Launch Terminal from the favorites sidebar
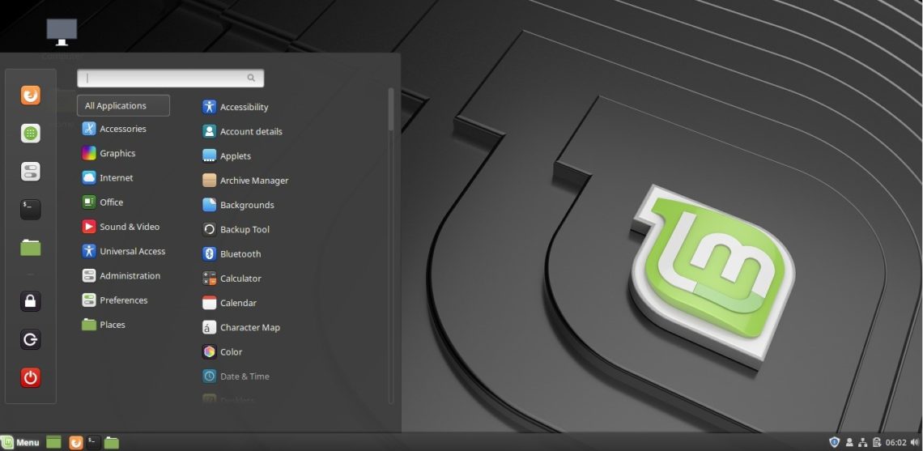This screenshot has width=923, height=451. [31, 209]
